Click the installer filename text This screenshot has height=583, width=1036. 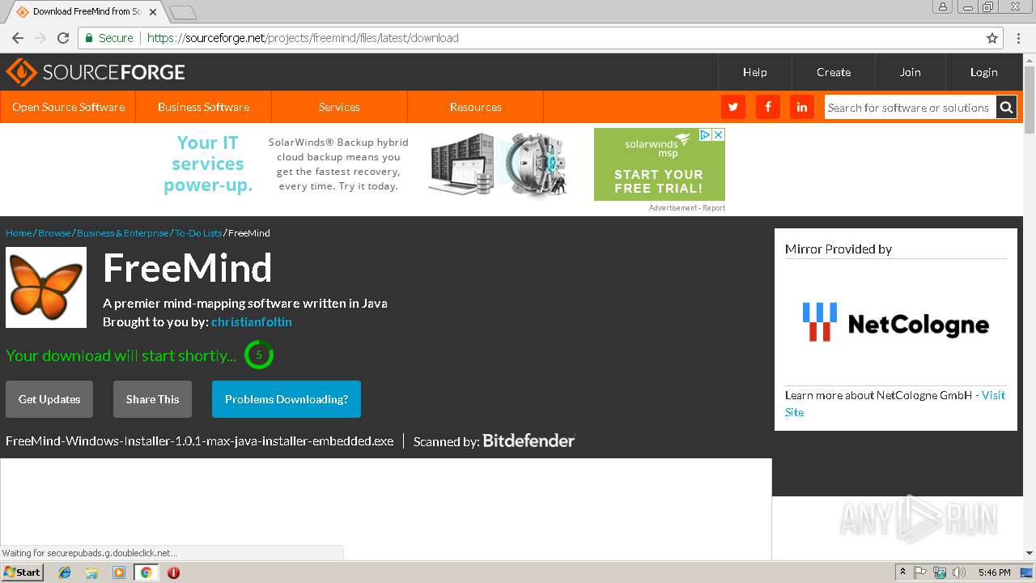[199, 441]
